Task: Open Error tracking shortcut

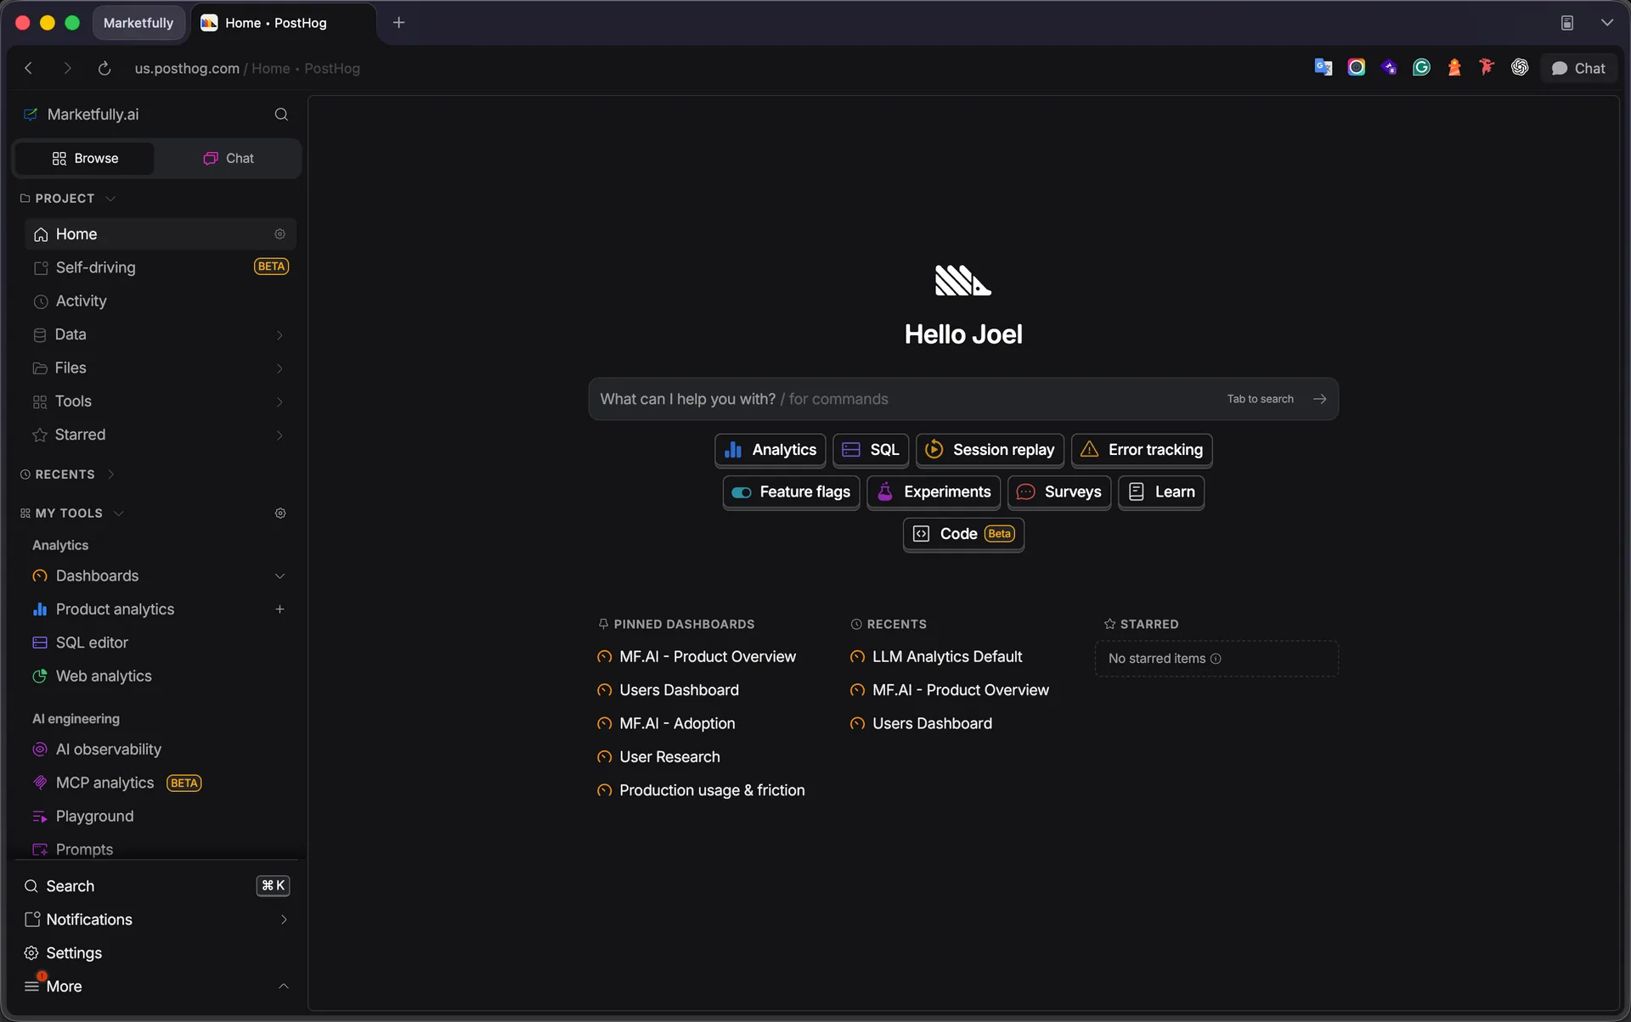Action: (1142, 450)
